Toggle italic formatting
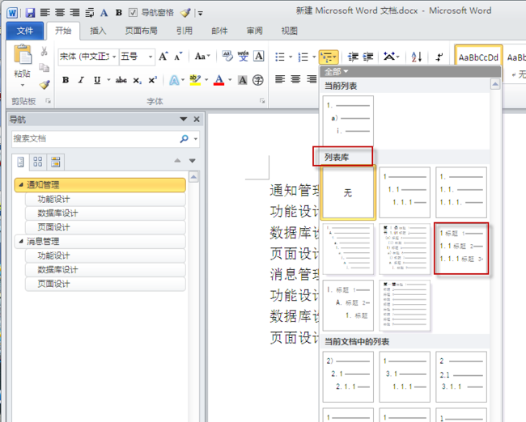 click(81, 80)
